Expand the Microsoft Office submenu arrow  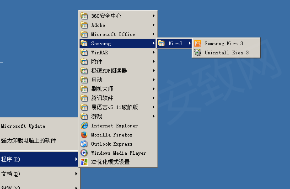point(154,34)
